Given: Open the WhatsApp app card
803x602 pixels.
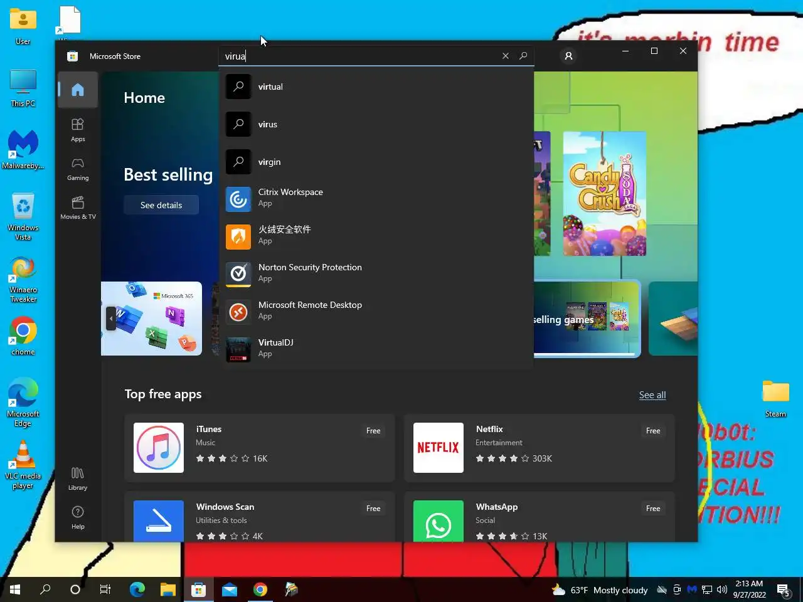Looking at the screenshot, I should pyautogui.click(x=540, y=517).
